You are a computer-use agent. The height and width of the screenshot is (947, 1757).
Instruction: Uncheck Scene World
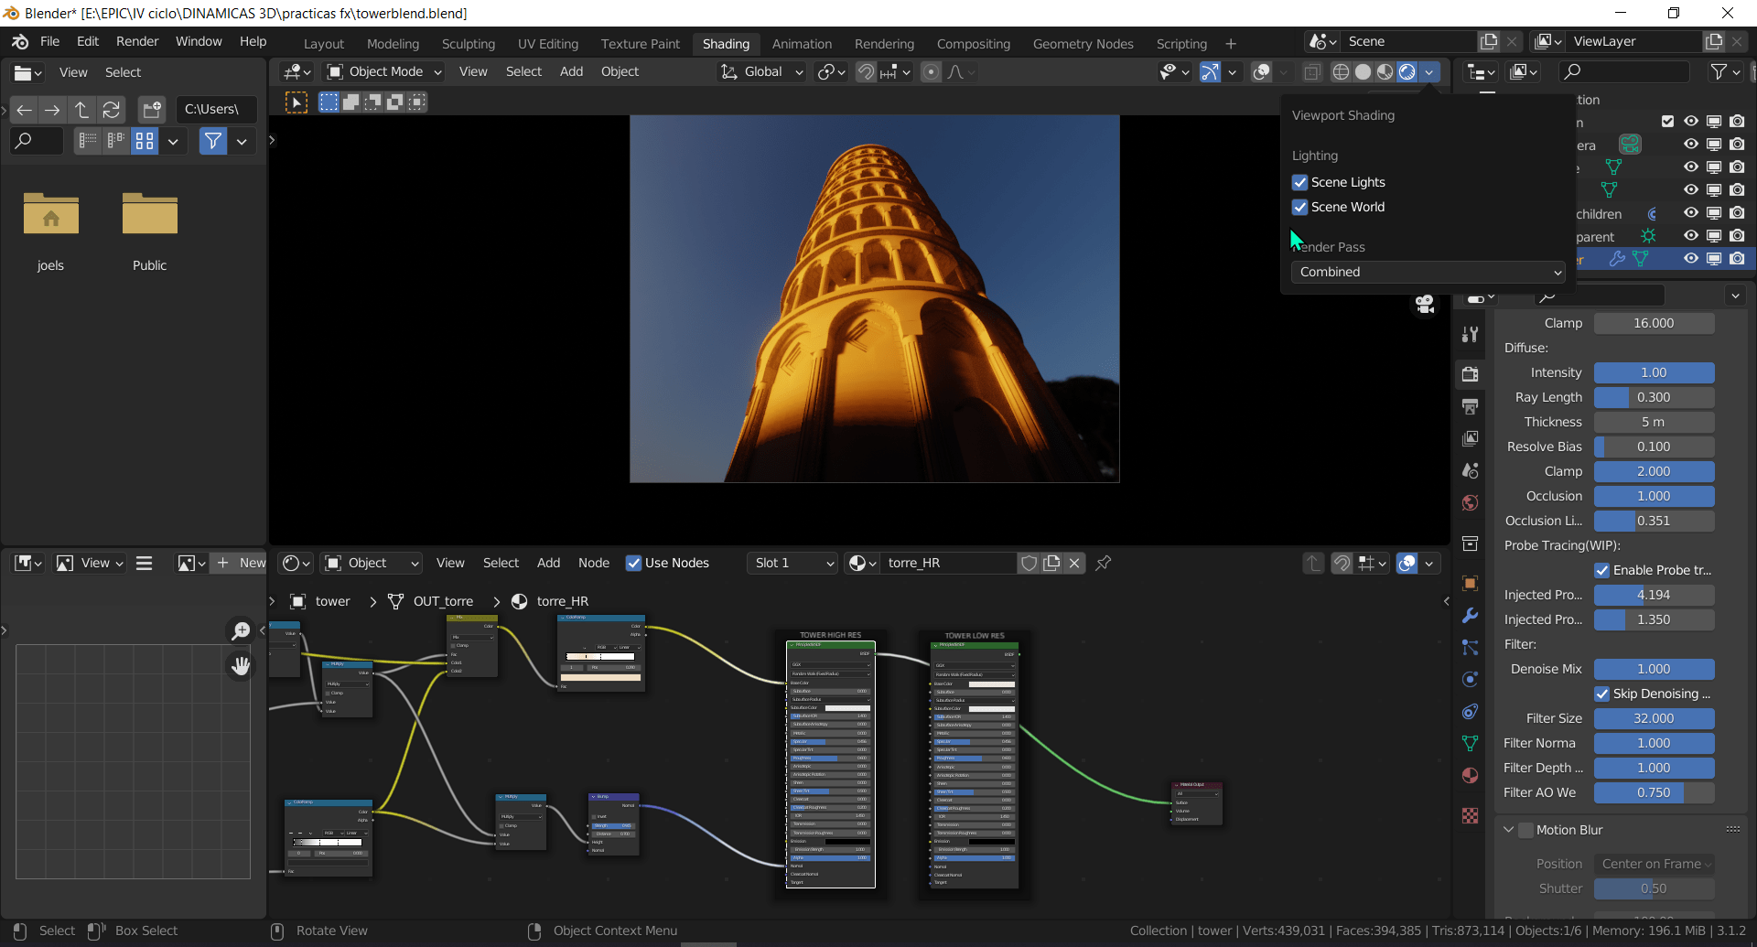click(x=1299, y=207)
